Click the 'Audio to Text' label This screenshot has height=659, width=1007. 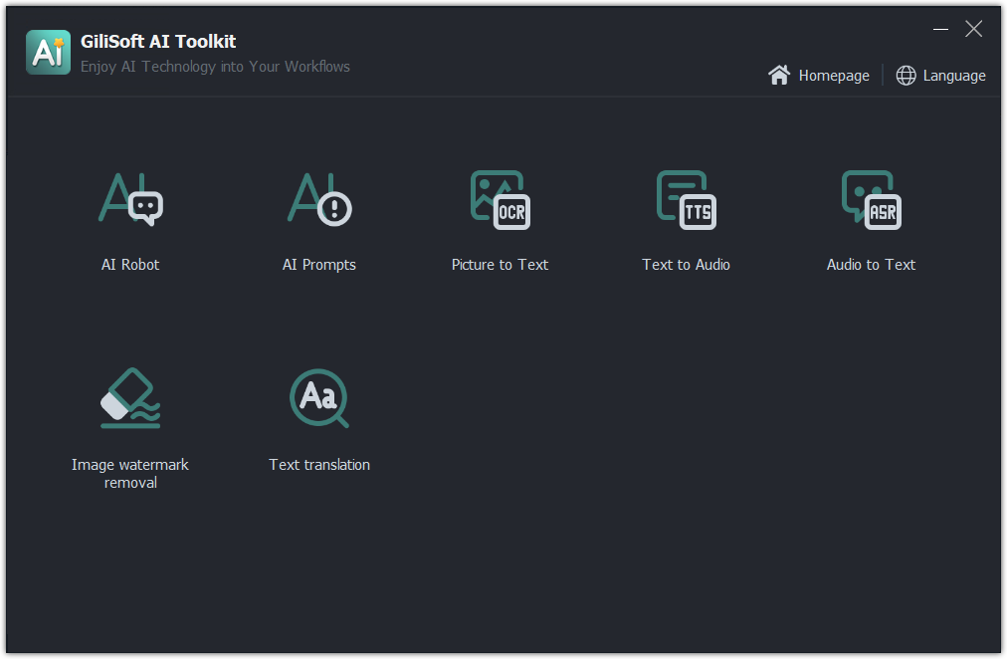[x=871, y=265]
